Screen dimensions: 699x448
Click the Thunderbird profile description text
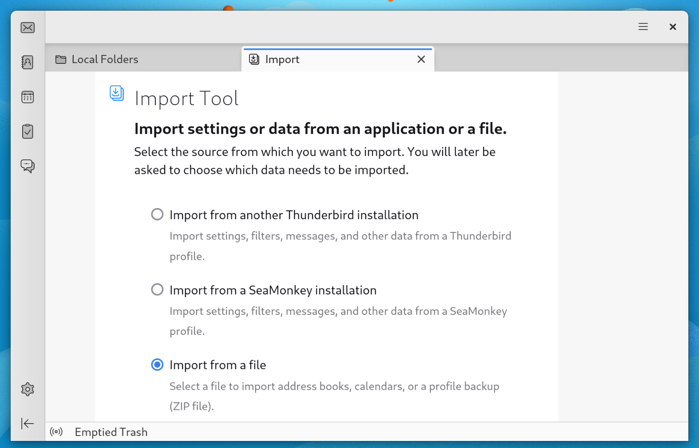point(340,246)
